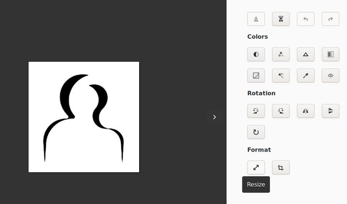Rotate the image clockwise
This screenshot has width=347, height=204.
click(x=281, y=111)
